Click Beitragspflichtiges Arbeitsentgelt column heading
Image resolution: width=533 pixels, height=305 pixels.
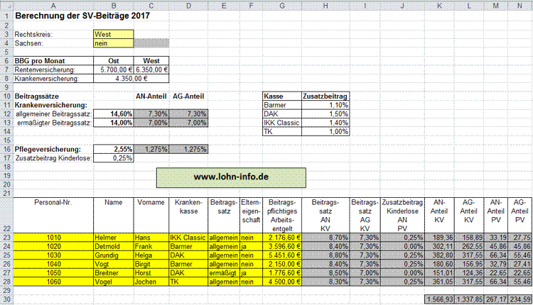(282, 216)
